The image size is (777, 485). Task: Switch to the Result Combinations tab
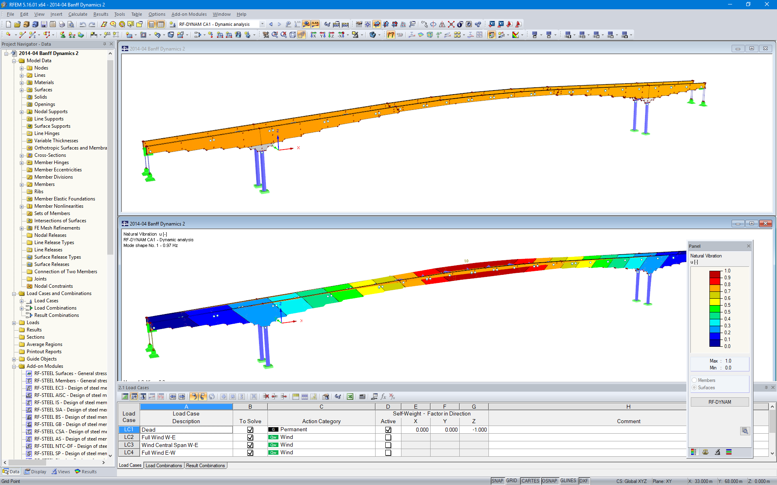pos(206,466)
